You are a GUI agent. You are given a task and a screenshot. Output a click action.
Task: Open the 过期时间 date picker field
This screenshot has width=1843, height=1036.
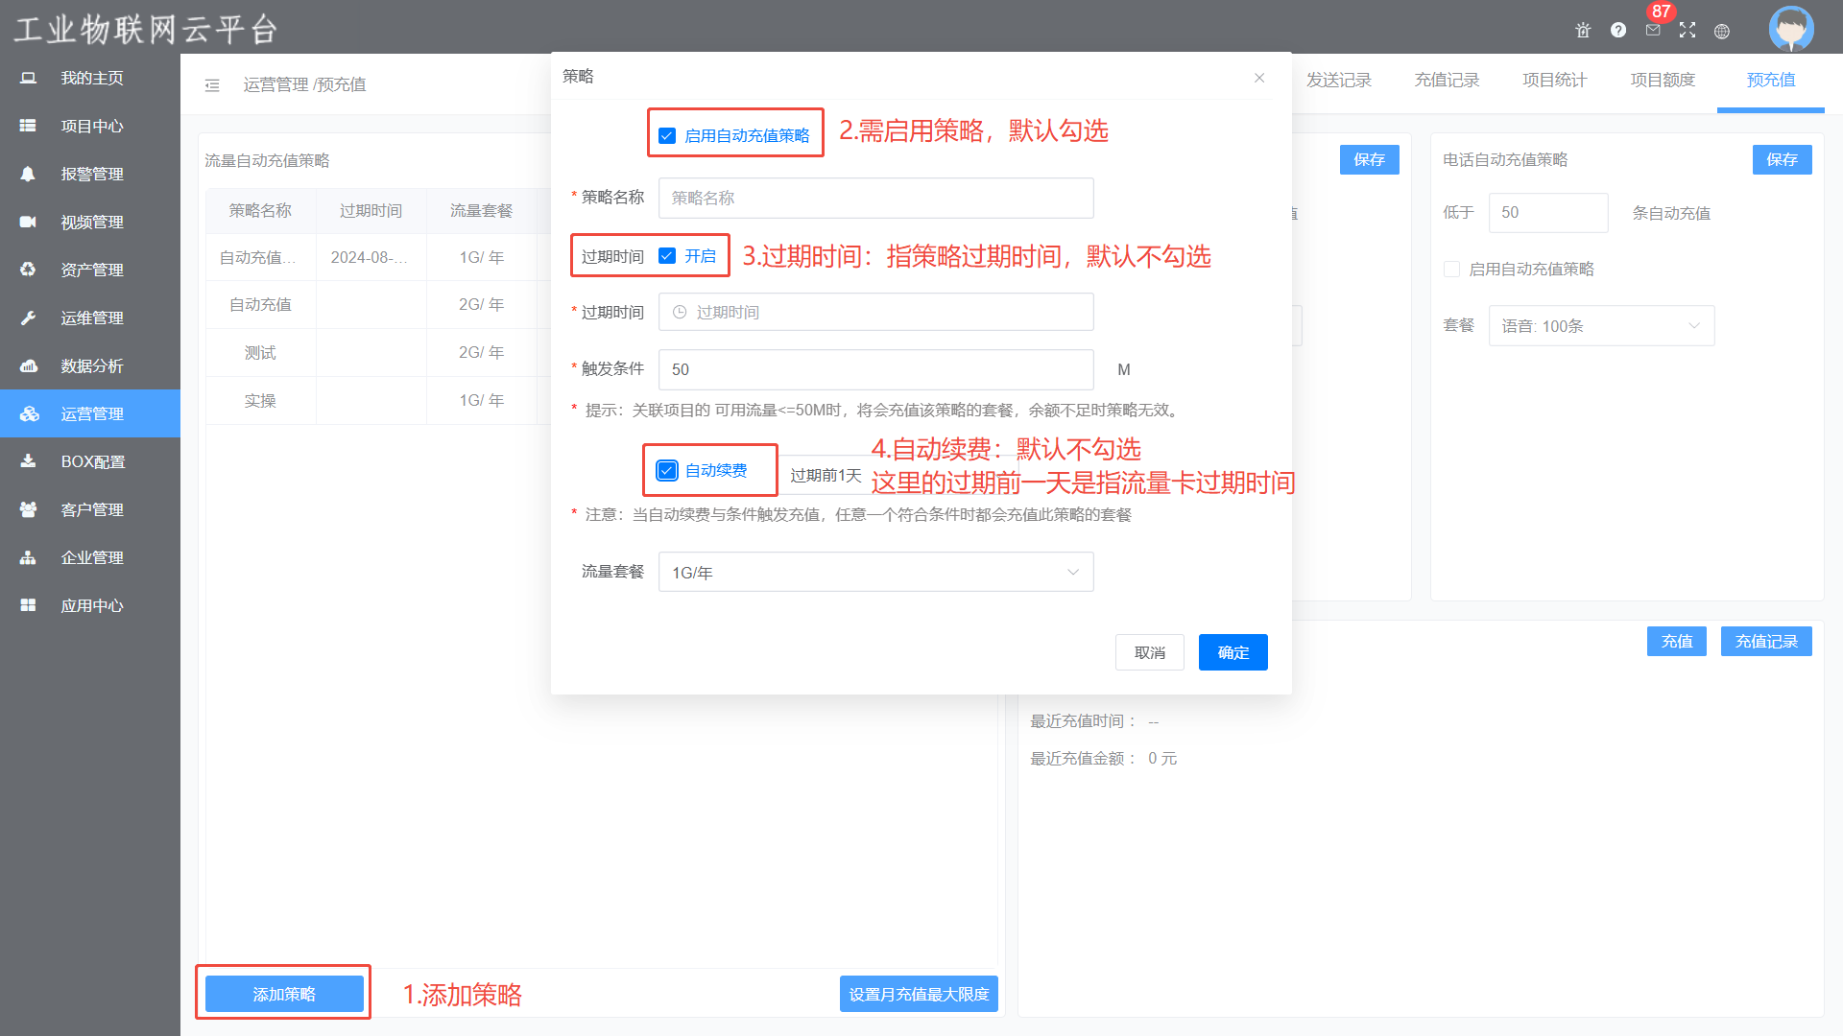pyautogui.click(x=875, y=313)
